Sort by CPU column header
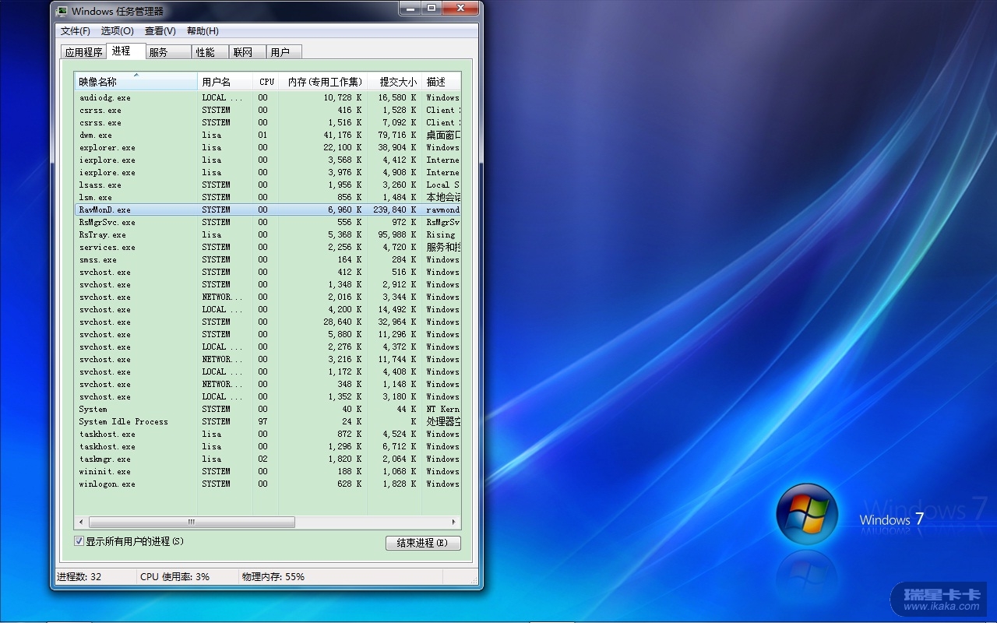 [266, 82]
